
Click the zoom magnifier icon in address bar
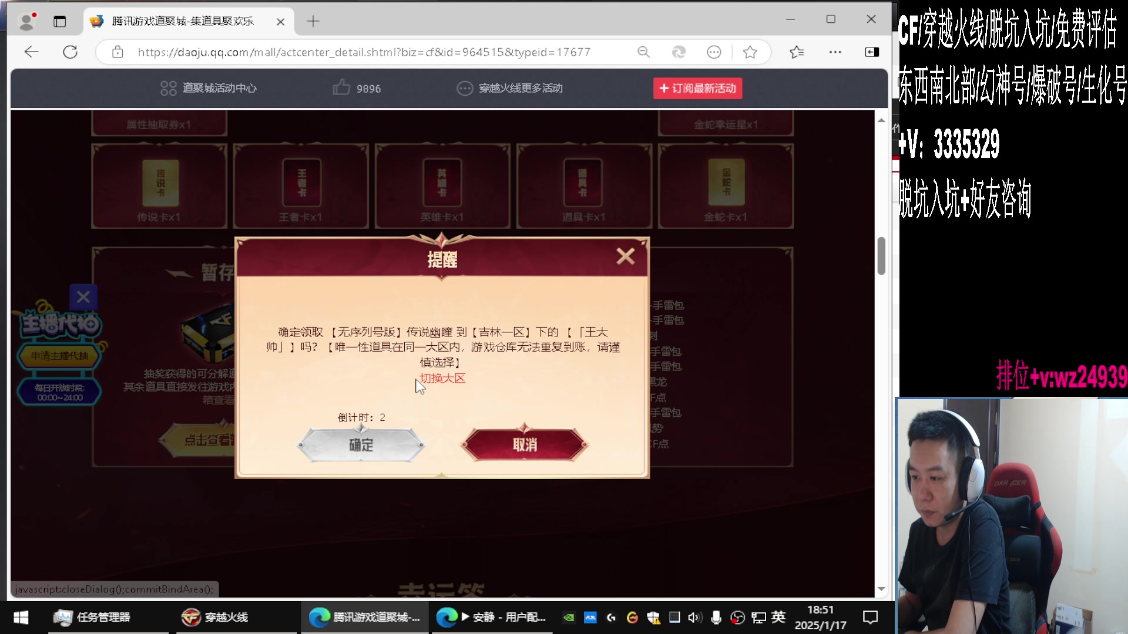click(x=643, y=52)
